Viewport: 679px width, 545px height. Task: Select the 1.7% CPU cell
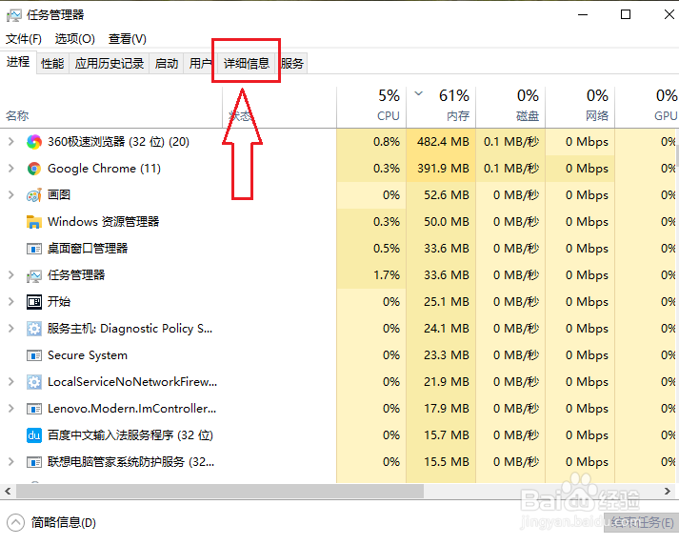371,275
